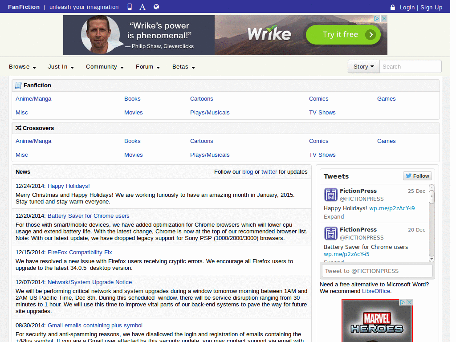
Task: Open the LibreOffice recommendation link
Action: (x=376, y=291)
